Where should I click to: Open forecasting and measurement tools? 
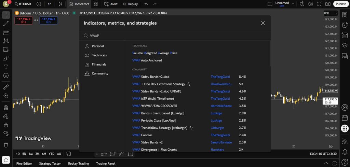(6, 50)
